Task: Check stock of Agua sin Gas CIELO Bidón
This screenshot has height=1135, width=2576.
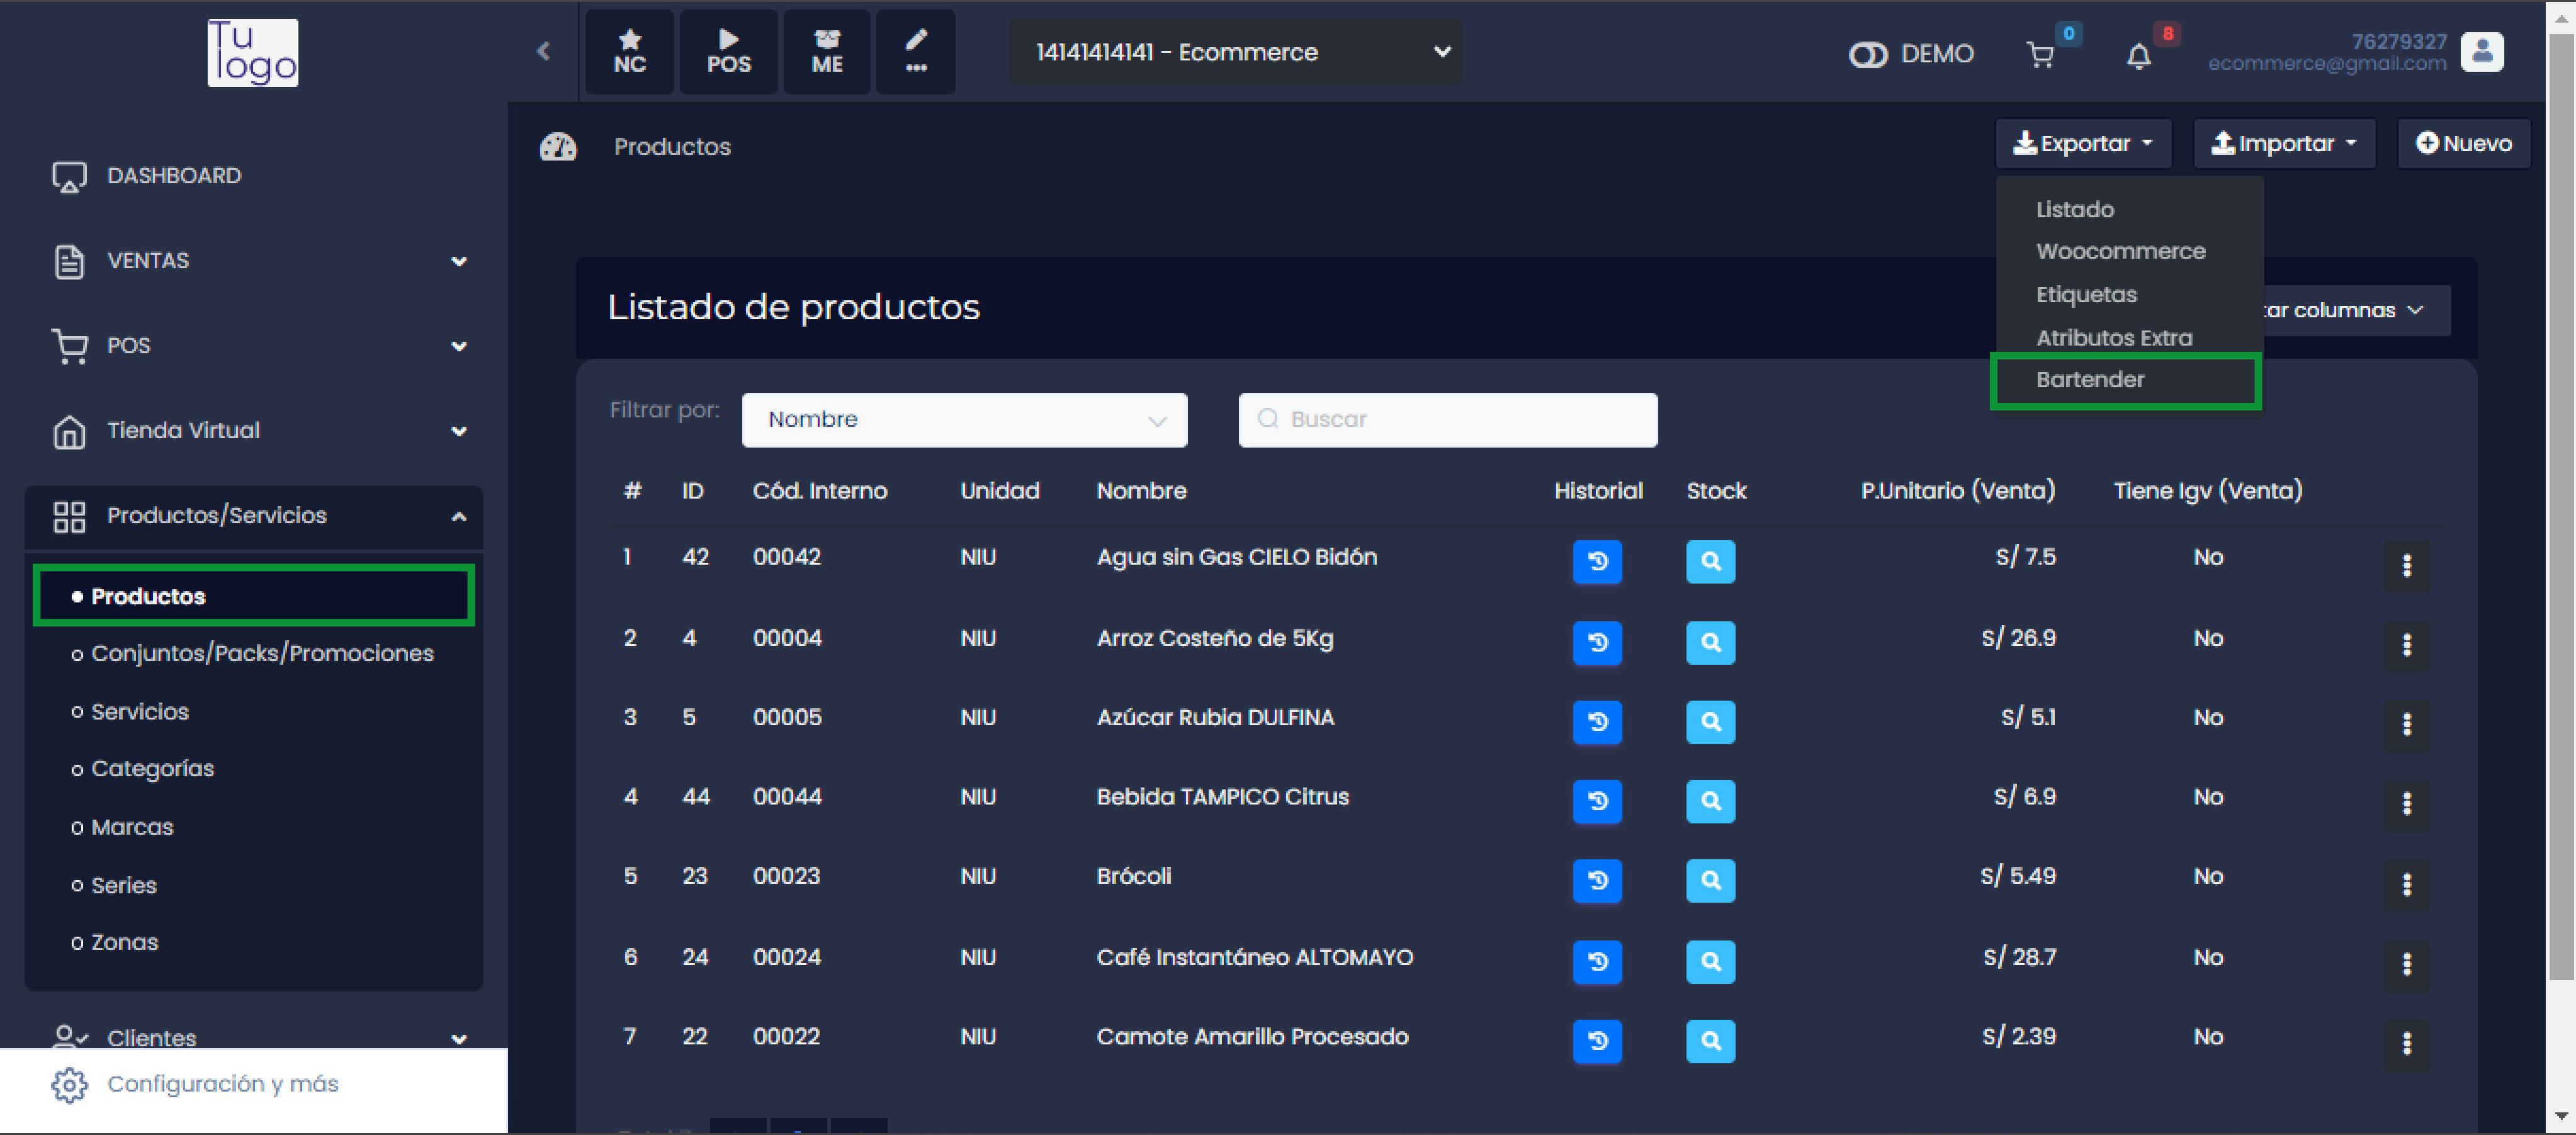Action: point(1710,561)
